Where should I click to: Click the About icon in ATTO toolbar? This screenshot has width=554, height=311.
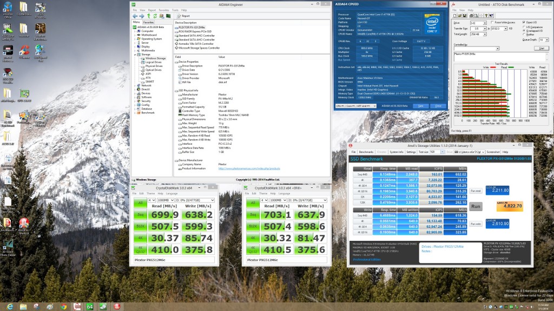pyautogui.click(x=486, y=16)
